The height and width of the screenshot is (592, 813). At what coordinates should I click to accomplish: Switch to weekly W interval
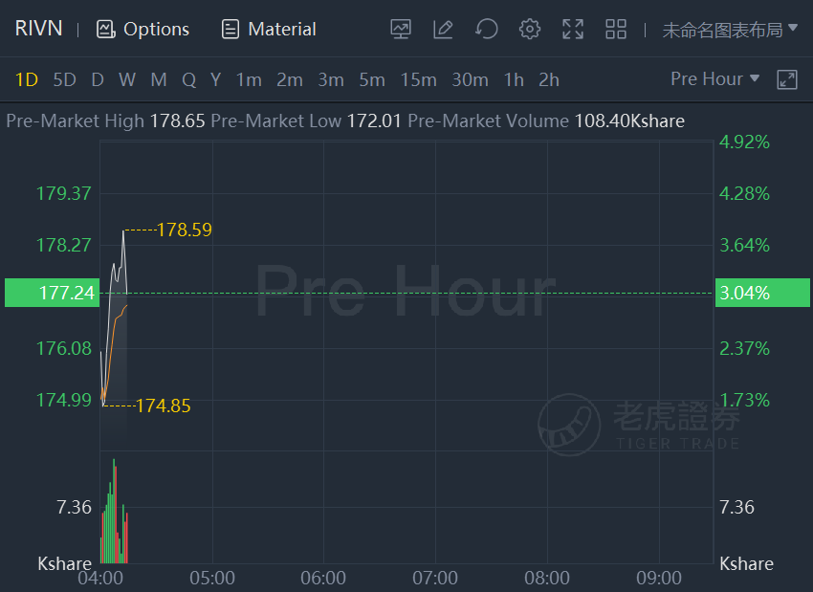coord(127,79)
